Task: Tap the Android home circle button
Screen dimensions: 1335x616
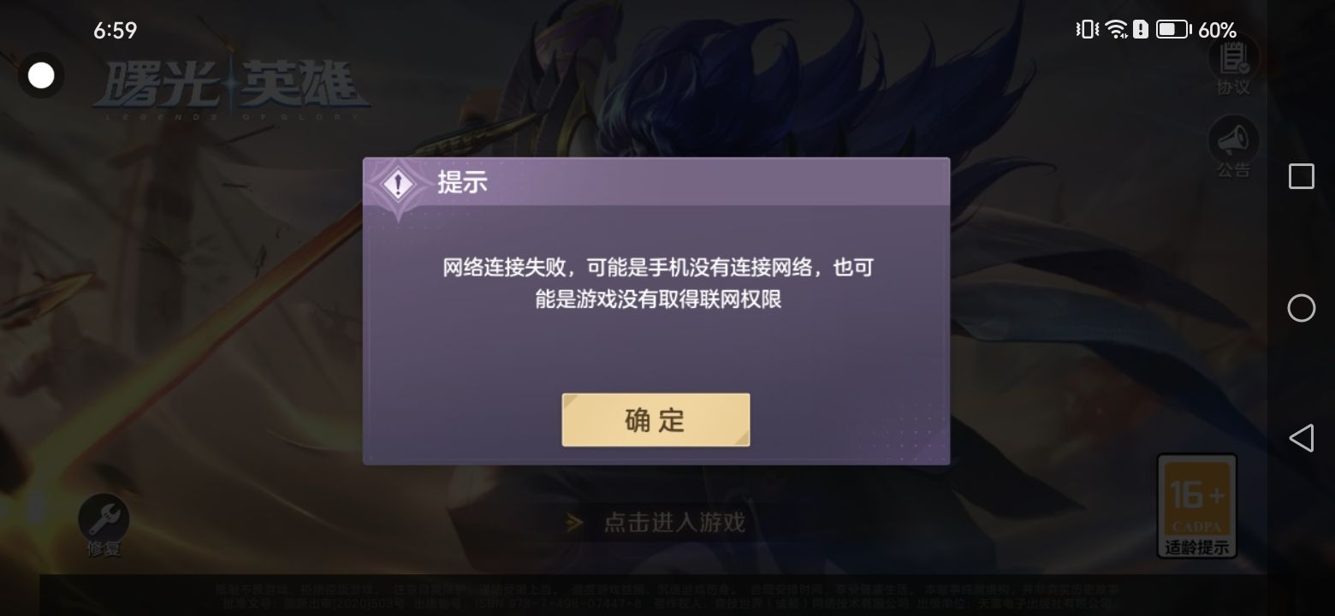Action: coord(1302,308)
